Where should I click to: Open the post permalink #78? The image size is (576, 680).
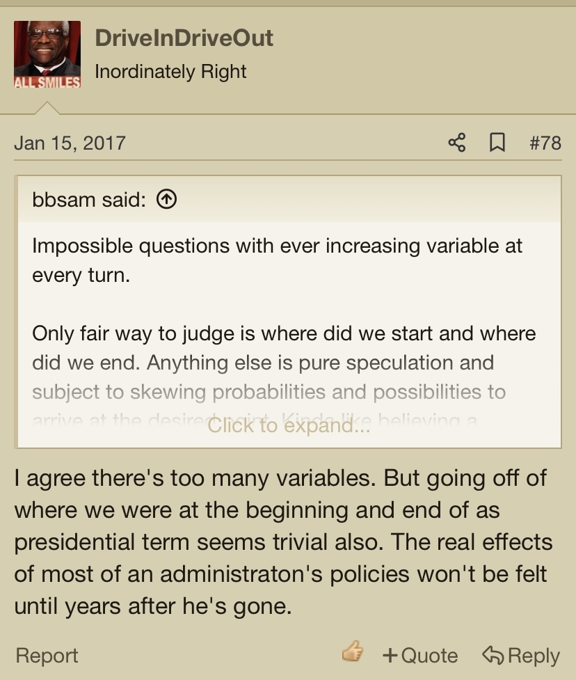tap(545, 143)
